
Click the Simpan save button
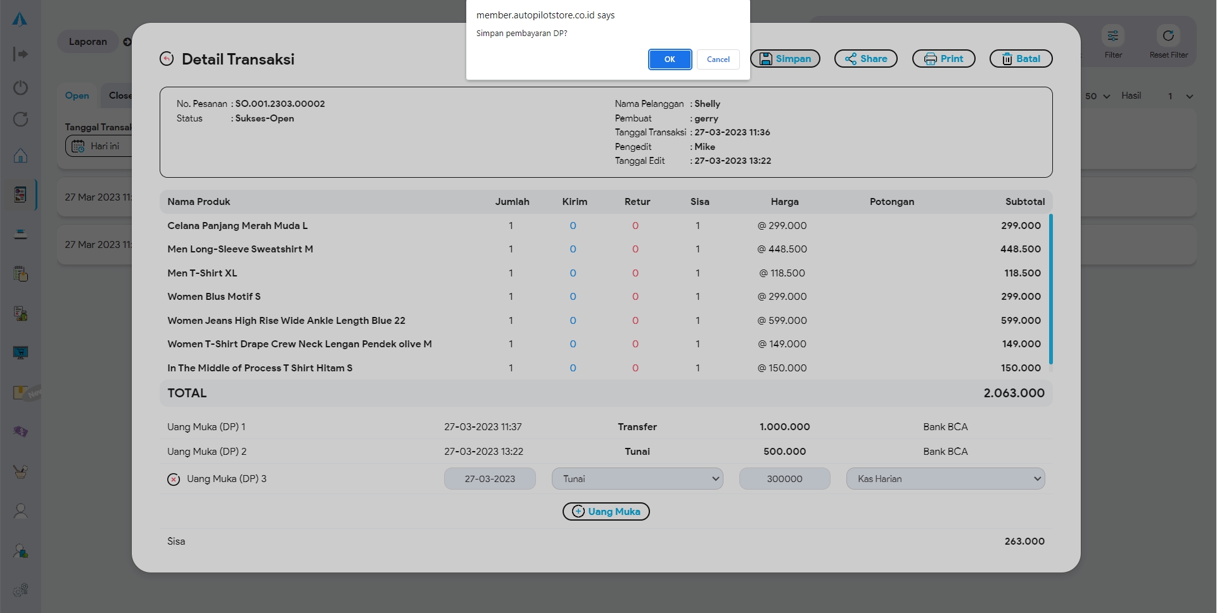(x=785, y=59)
